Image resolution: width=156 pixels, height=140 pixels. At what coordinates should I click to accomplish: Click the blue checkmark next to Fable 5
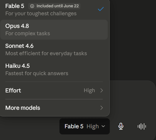[101, 9]
